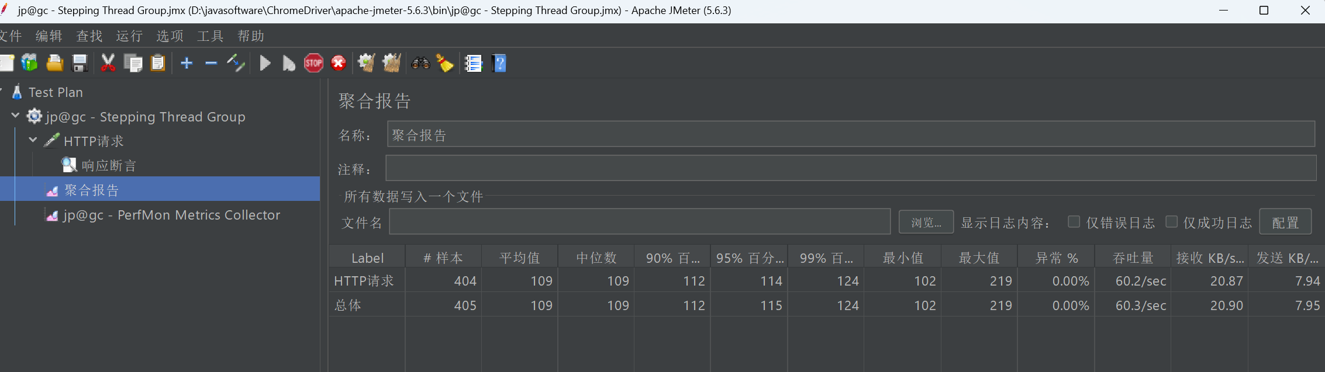Click the 浏览... browse button
This screenshot has height=372, width=1325.
(x=926, y=222)
